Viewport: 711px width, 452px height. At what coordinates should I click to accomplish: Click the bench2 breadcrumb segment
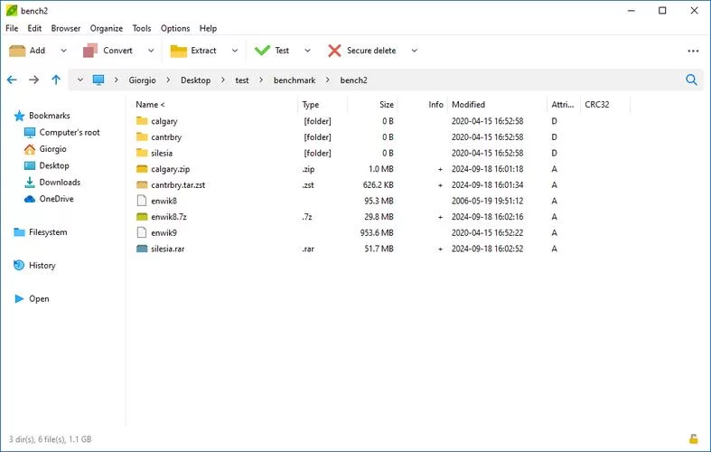[353, 80]
